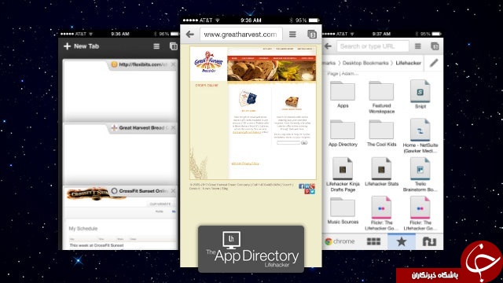
Task: Open the Music Sources bookmark folder
Action: pyautogui.click(x=343, y=211)
